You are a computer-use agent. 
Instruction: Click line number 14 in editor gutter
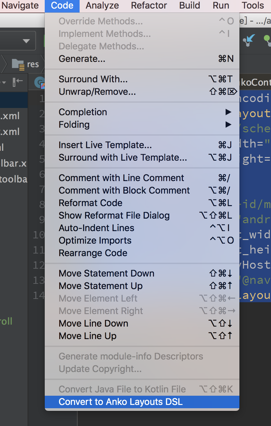point(38,295)
